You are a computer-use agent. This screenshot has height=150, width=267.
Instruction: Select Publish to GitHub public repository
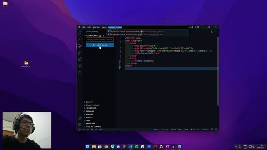[x=148, y=35]
